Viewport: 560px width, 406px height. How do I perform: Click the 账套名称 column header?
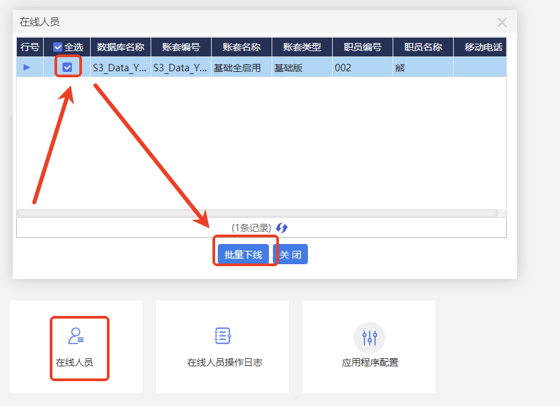[x=241, y=46]
